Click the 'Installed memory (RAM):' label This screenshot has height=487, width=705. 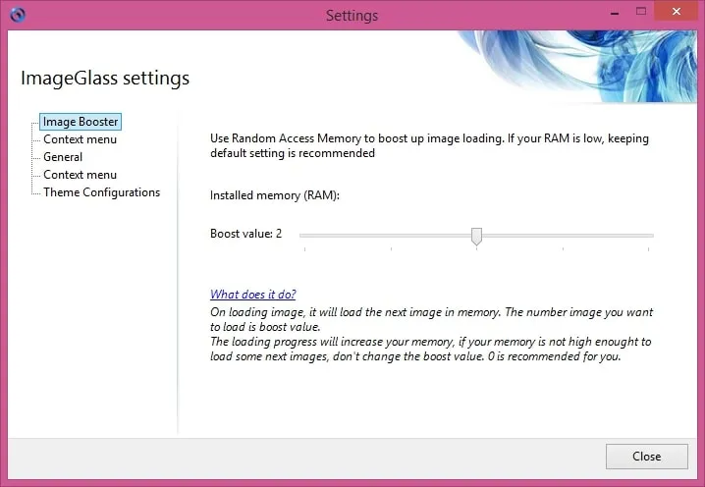(275, 195)
